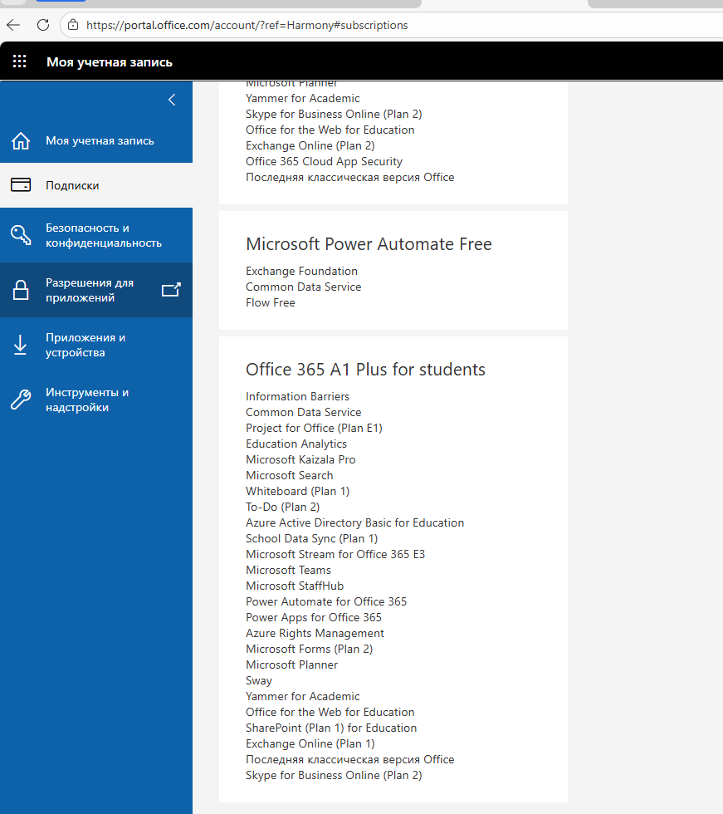The height and width of the screenshot is (814, 723).
Task: Click Microsoft Forms (Plan 2)
Action: point(309,650)
